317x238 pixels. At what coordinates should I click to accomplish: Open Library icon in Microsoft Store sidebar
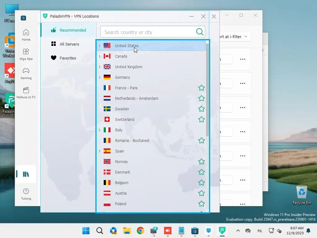coord(26,174)
